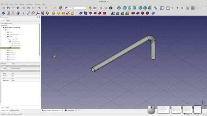The height and width of the screenshot is (116, 207).
Task: Expand the Tank tree node
Action: [6, 32]
